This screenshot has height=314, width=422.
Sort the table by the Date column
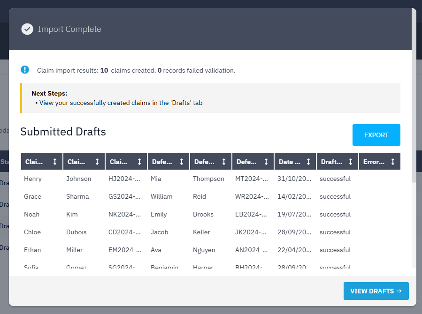(x=308, y=161)
